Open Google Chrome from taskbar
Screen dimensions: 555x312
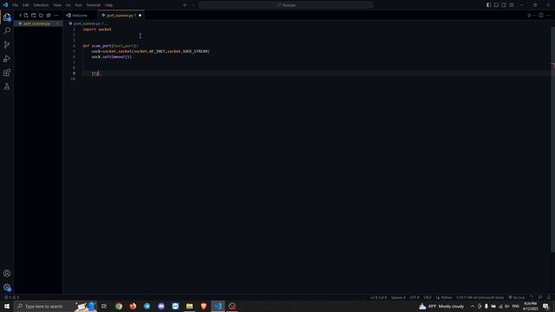point(119,306)
